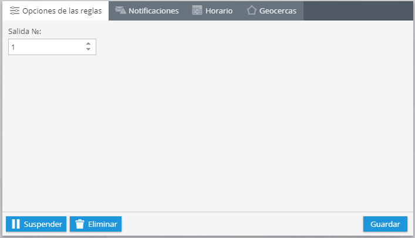Click the Eliminar button
415x238 pixels.
pyautogui.click(x=96, y=224)
